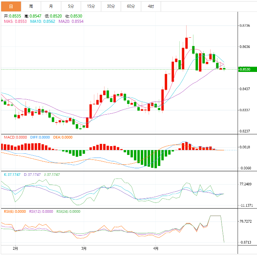This screenshot has height=255, width=257.
Task: Select the 周 (weekly) timeframe tab
Action: coord(31,6)
